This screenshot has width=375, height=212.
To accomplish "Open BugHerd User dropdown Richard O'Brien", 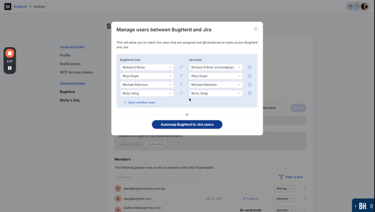I will click(147, 67).
